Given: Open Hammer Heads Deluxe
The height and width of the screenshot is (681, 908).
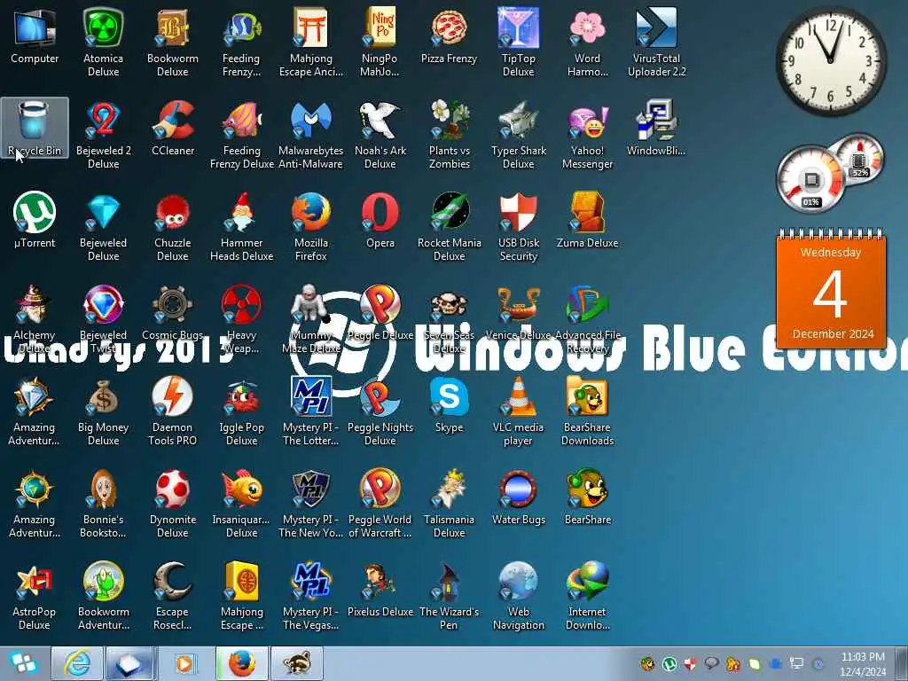Looking at the screenshot, I should click(241, 226).
